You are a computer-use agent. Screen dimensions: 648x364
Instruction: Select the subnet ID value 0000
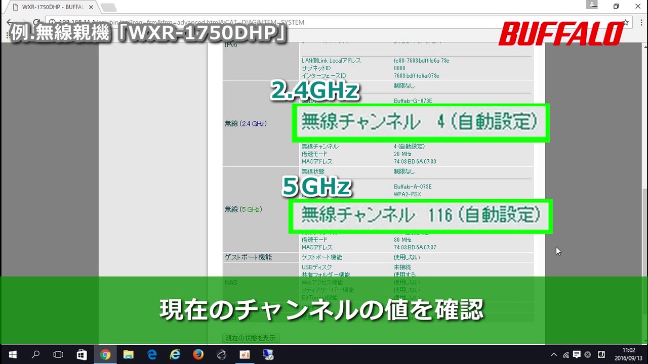point(399,68)
